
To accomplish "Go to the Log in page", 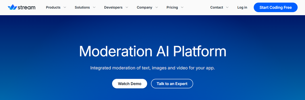I will [242, 7].
